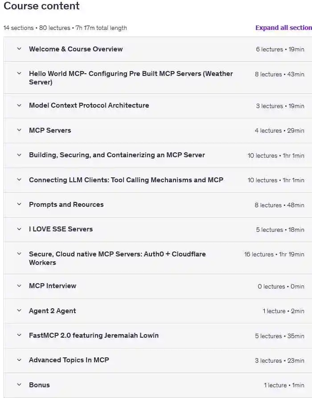312x398 pixels.
Task: Click Expand all sections link
Action: (x=283, y=28)
